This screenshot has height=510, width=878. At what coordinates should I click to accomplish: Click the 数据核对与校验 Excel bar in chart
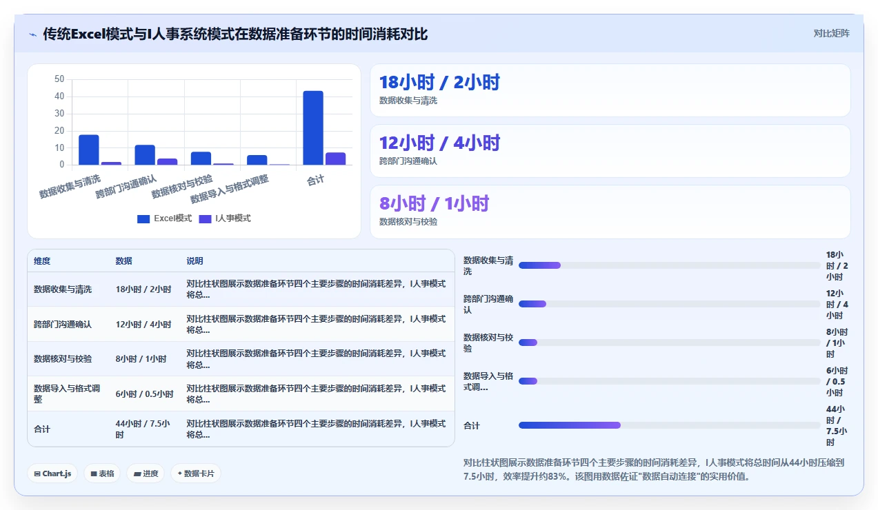(x=201, y=159)
